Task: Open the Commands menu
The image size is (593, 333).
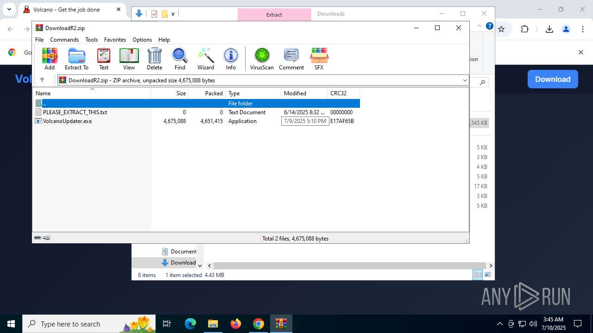Action: point(64,40)
